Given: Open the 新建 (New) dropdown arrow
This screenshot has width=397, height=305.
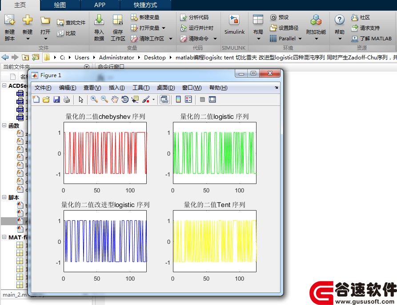Looking at the screenshot, I should click(x=28, y=39).
